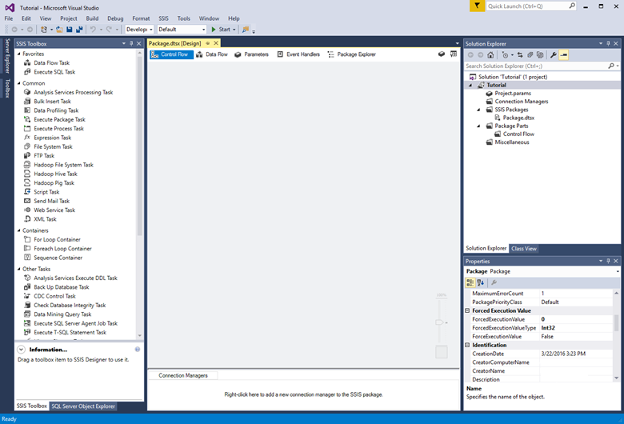Toggle auto hide pin on Solution Explorer

tap(608, 43)
